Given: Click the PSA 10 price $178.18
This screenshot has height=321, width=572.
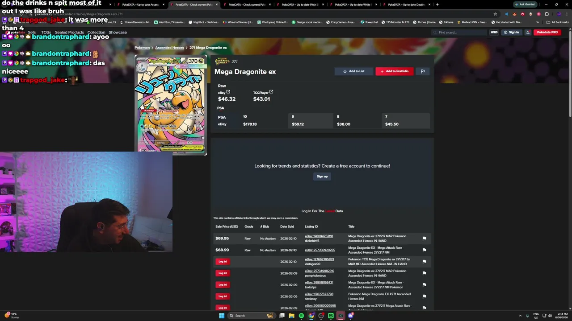Looking at the screenshot, I should [x=250, y=124].
